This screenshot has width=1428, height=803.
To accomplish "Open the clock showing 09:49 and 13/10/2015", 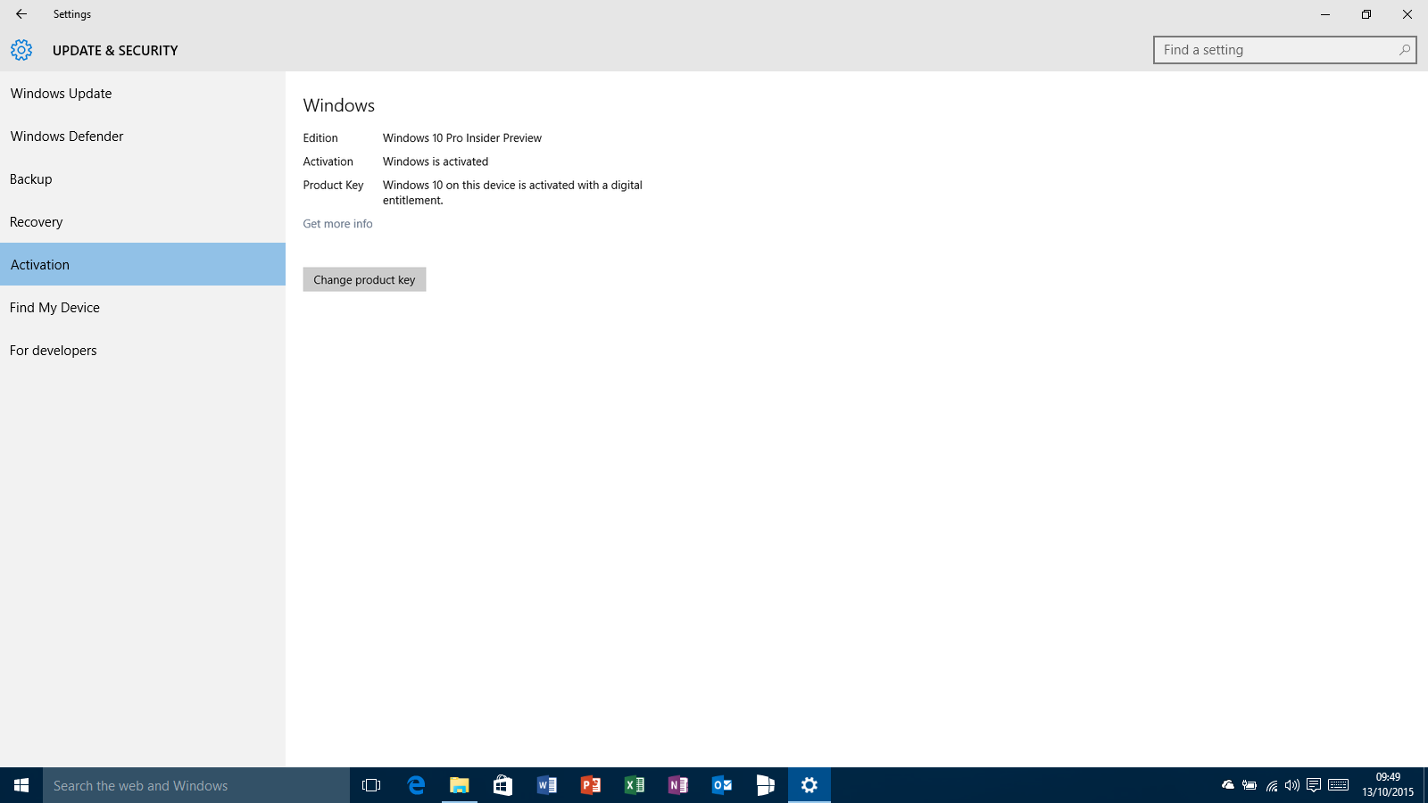I will [1388, 785].
